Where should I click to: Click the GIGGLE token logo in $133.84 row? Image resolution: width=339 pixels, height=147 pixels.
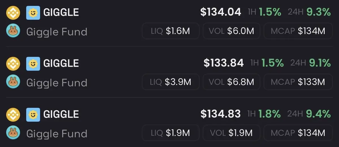click(x=33, y=63)
